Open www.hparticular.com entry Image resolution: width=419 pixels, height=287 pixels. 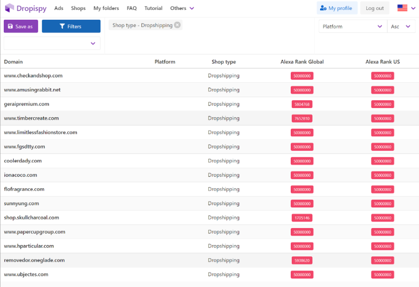tap(29, 246)
